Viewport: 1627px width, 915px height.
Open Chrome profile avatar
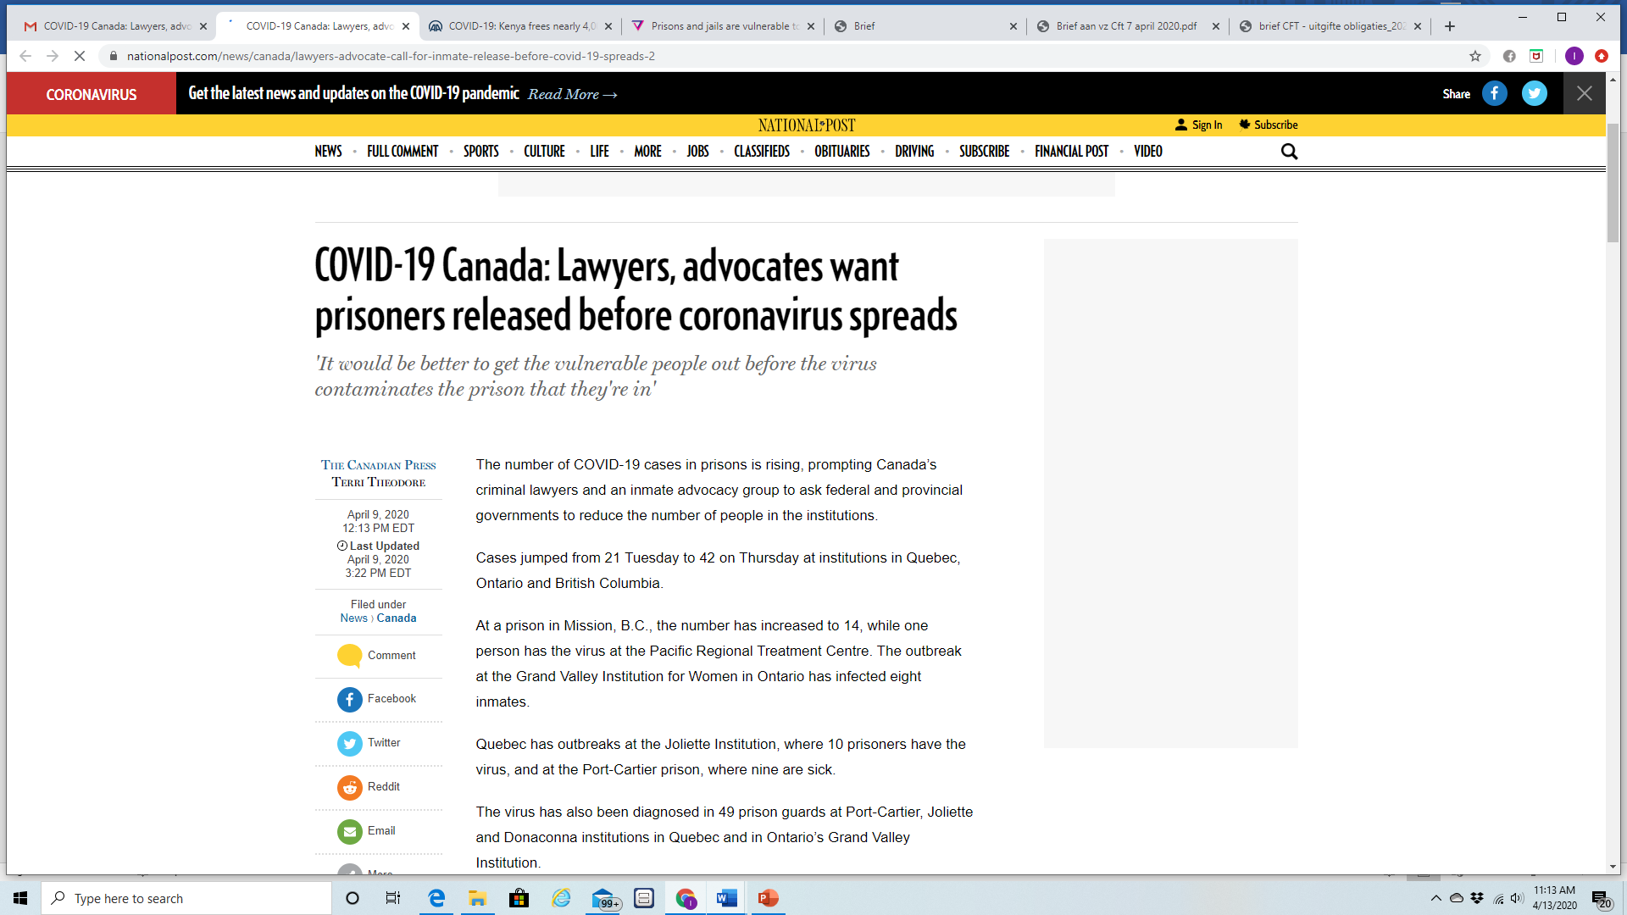pyautogui.click(x=1574, y=56)
